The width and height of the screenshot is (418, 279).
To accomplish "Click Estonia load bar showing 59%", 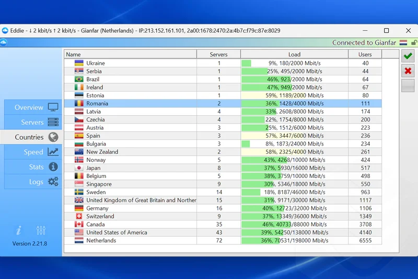I will click(294, 95).
